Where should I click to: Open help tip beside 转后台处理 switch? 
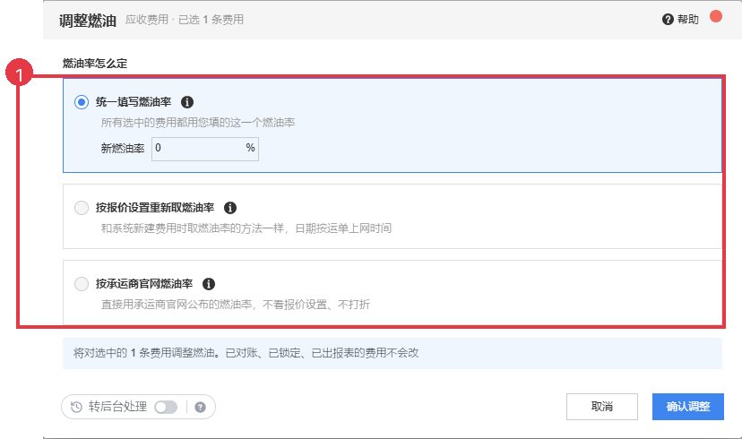point(200,407)
